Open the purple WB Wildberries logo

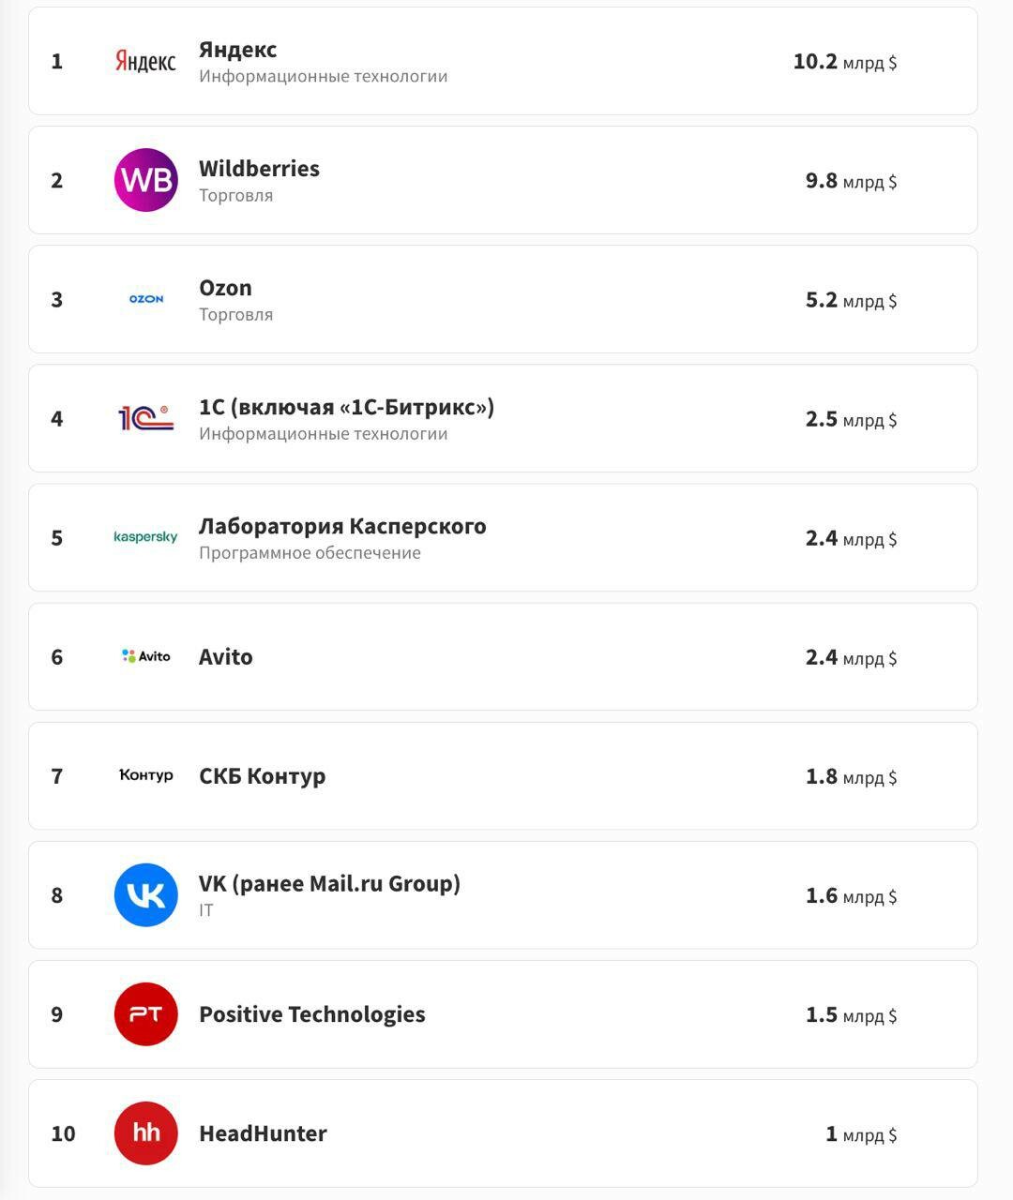click(x=146, y=180)
